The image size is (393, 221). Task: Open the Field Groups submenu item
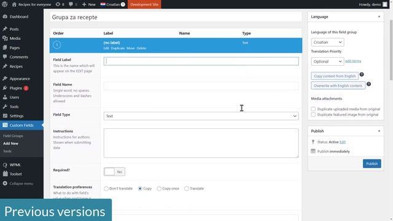click(x=13, y=136)
